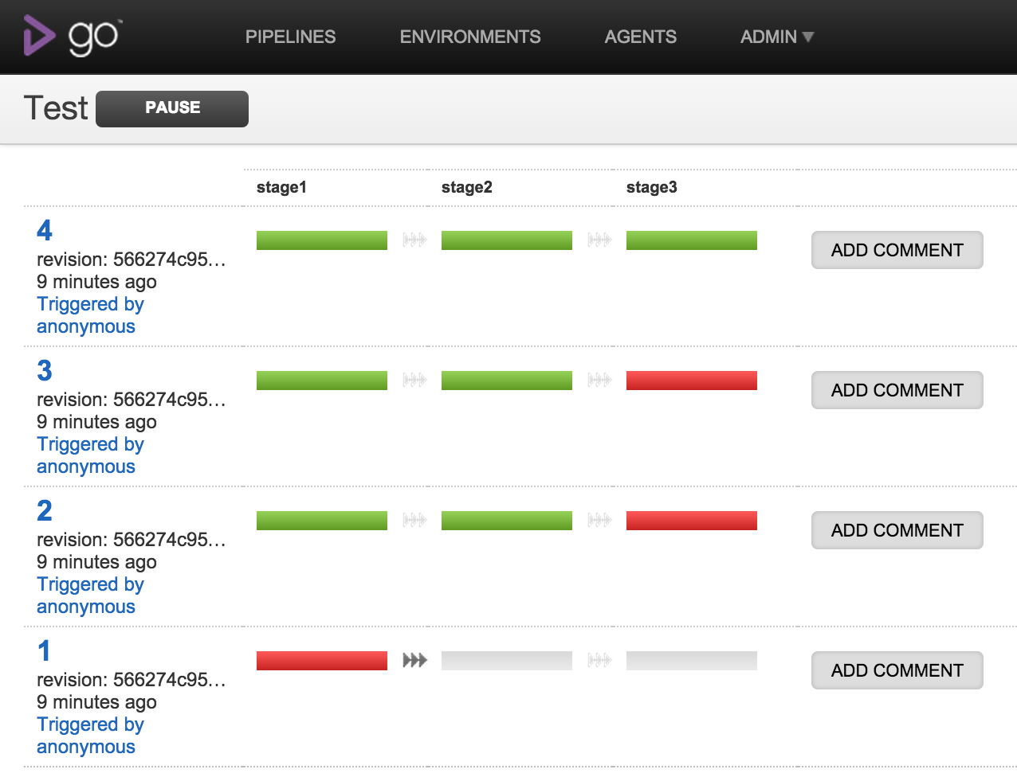Select the green stage2 bar of run 4
This screenshot has width=1017, height=777.
pos(507,240)
